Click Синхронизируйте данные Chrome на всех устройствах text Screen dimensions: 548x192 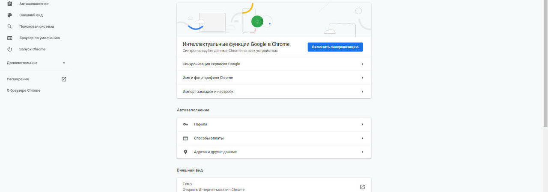[x=230, y=51]
